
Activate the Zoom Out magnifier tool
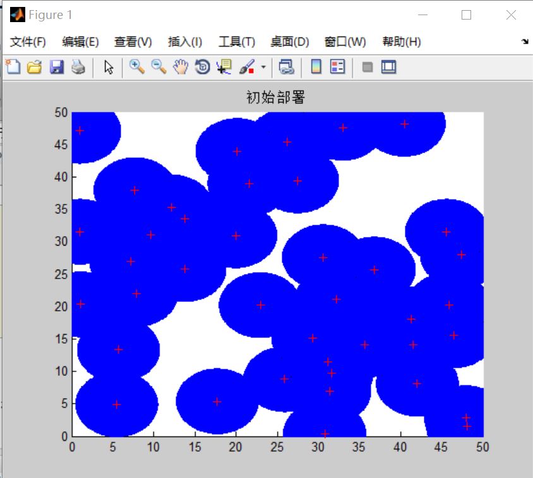coord(159,67)
